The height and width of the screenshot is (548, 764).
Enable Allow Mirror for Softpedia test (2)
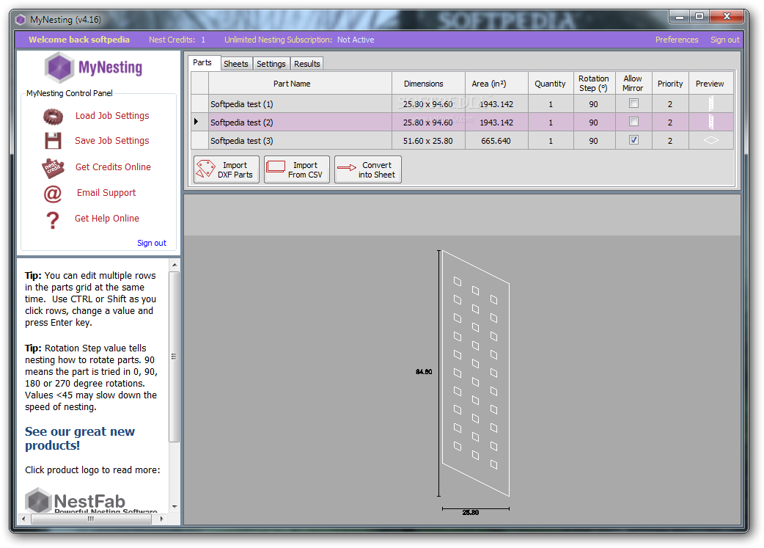pyautogui.click(x=633, y=121)
